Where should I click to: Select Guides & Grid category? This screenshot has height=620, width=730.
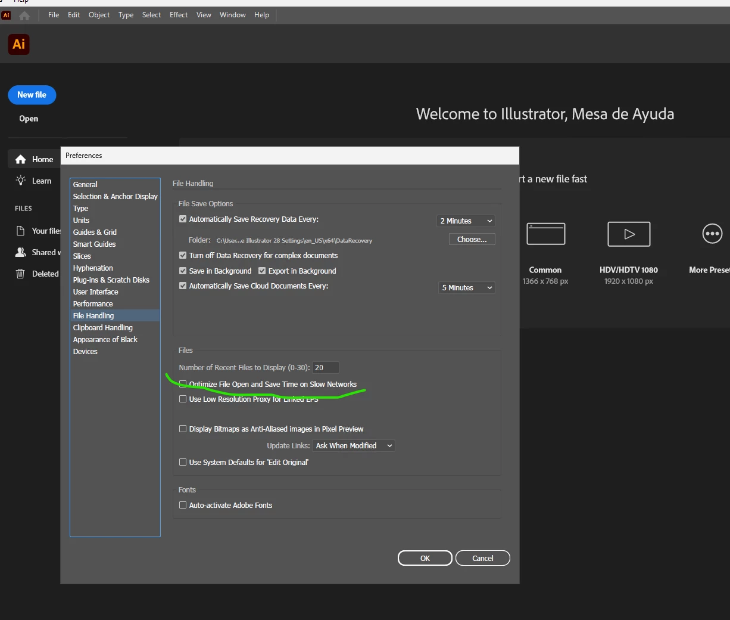[x=115, y=232]
